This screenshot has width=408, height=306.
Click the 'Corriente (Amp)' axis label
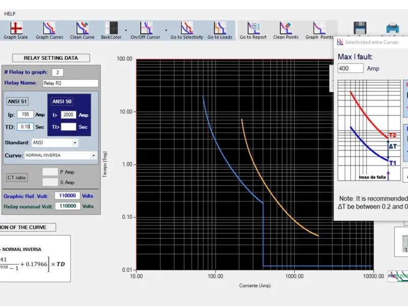[x=254, y=286]
